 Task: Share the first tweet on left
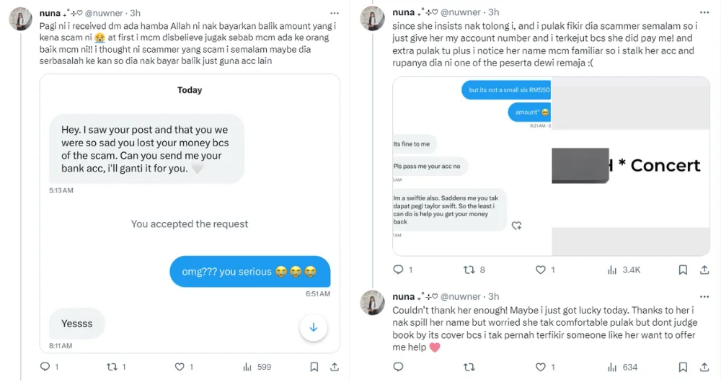pos(335,367)
